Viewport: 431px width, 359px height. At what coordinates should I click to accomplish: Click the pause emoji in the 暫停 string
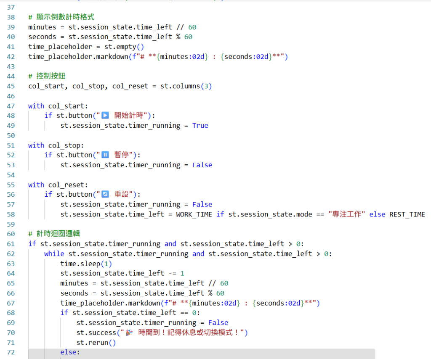(105, 155)
